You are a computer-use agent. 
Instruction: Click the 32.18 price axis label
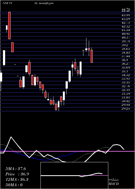click(x=126, y=90)
